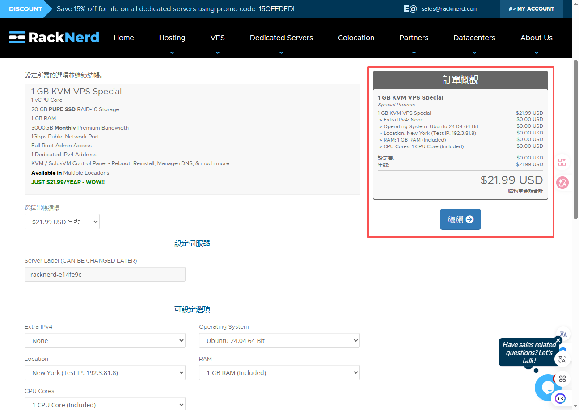579x410 pixels.
Task: Click the pink grid sparkle icon
Action: tap(562, 162)
